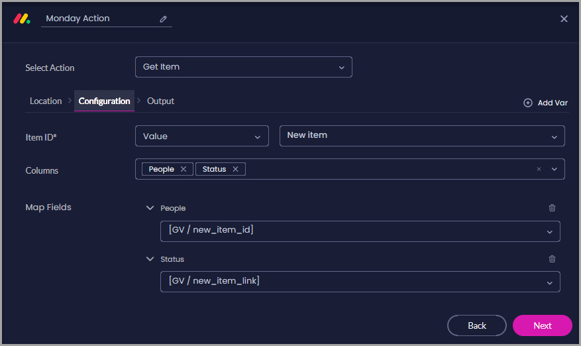Go to the Output tab
The image size is (581, 346).
(x=160, y=101)
